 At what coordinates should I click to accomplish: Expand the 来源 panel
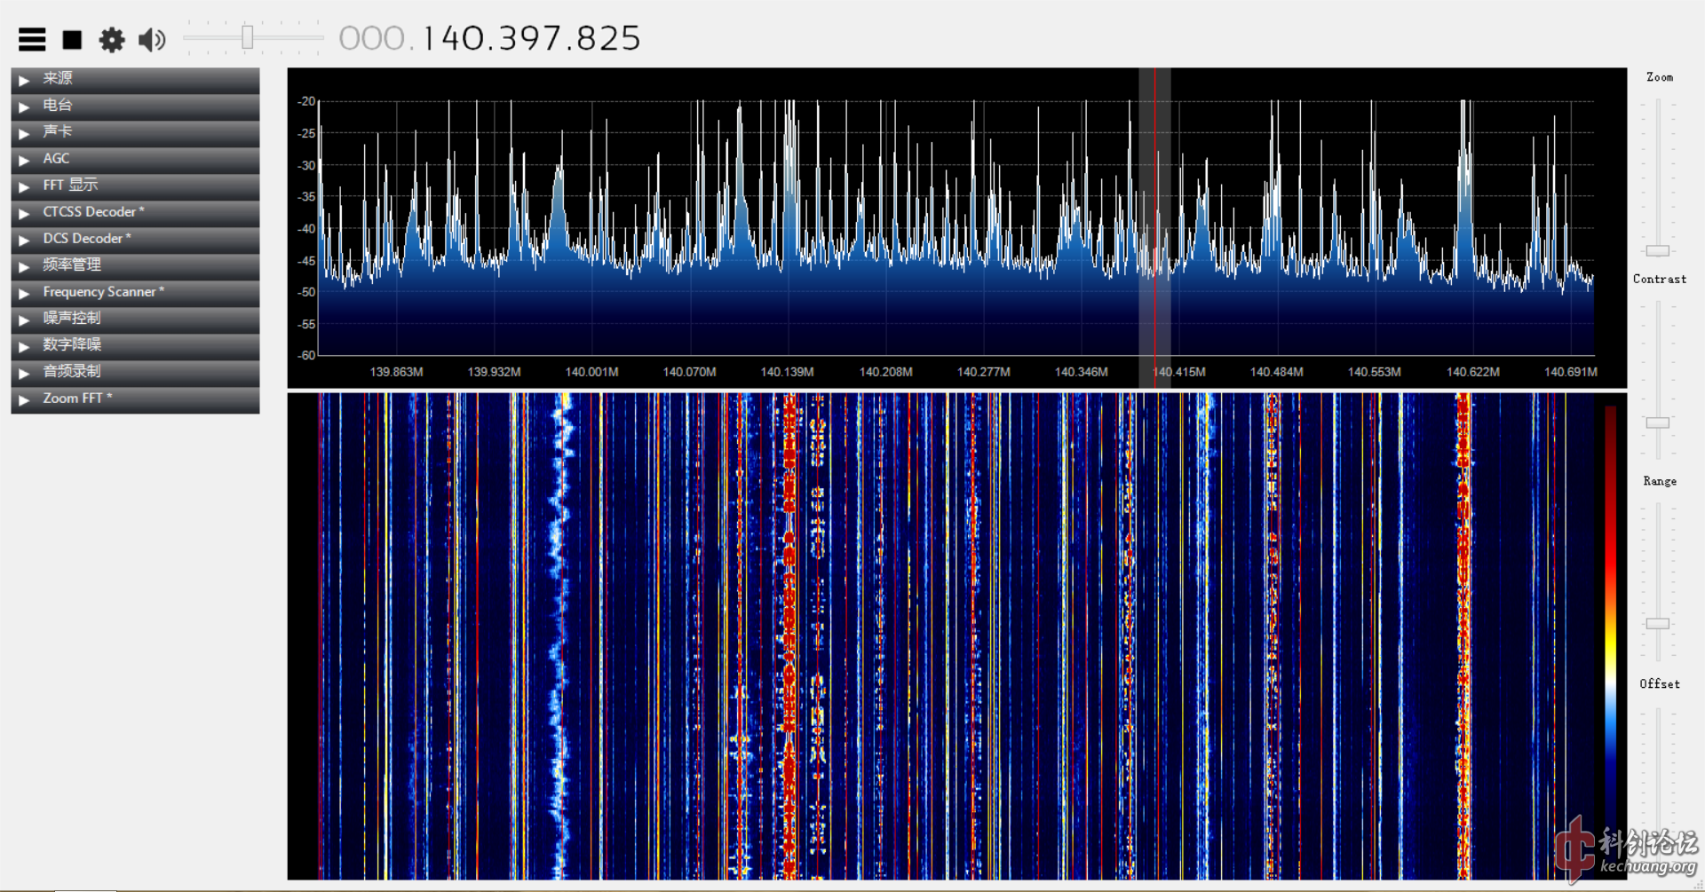point(135,79)
